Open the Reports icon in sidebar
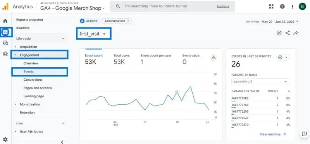The height and width of the screenshot is (144, 310). coord(5,32)
